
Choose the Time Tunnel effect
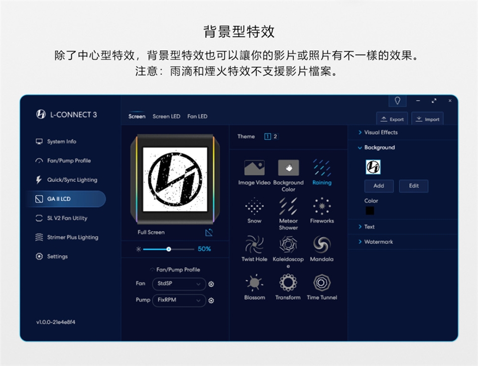322,283
